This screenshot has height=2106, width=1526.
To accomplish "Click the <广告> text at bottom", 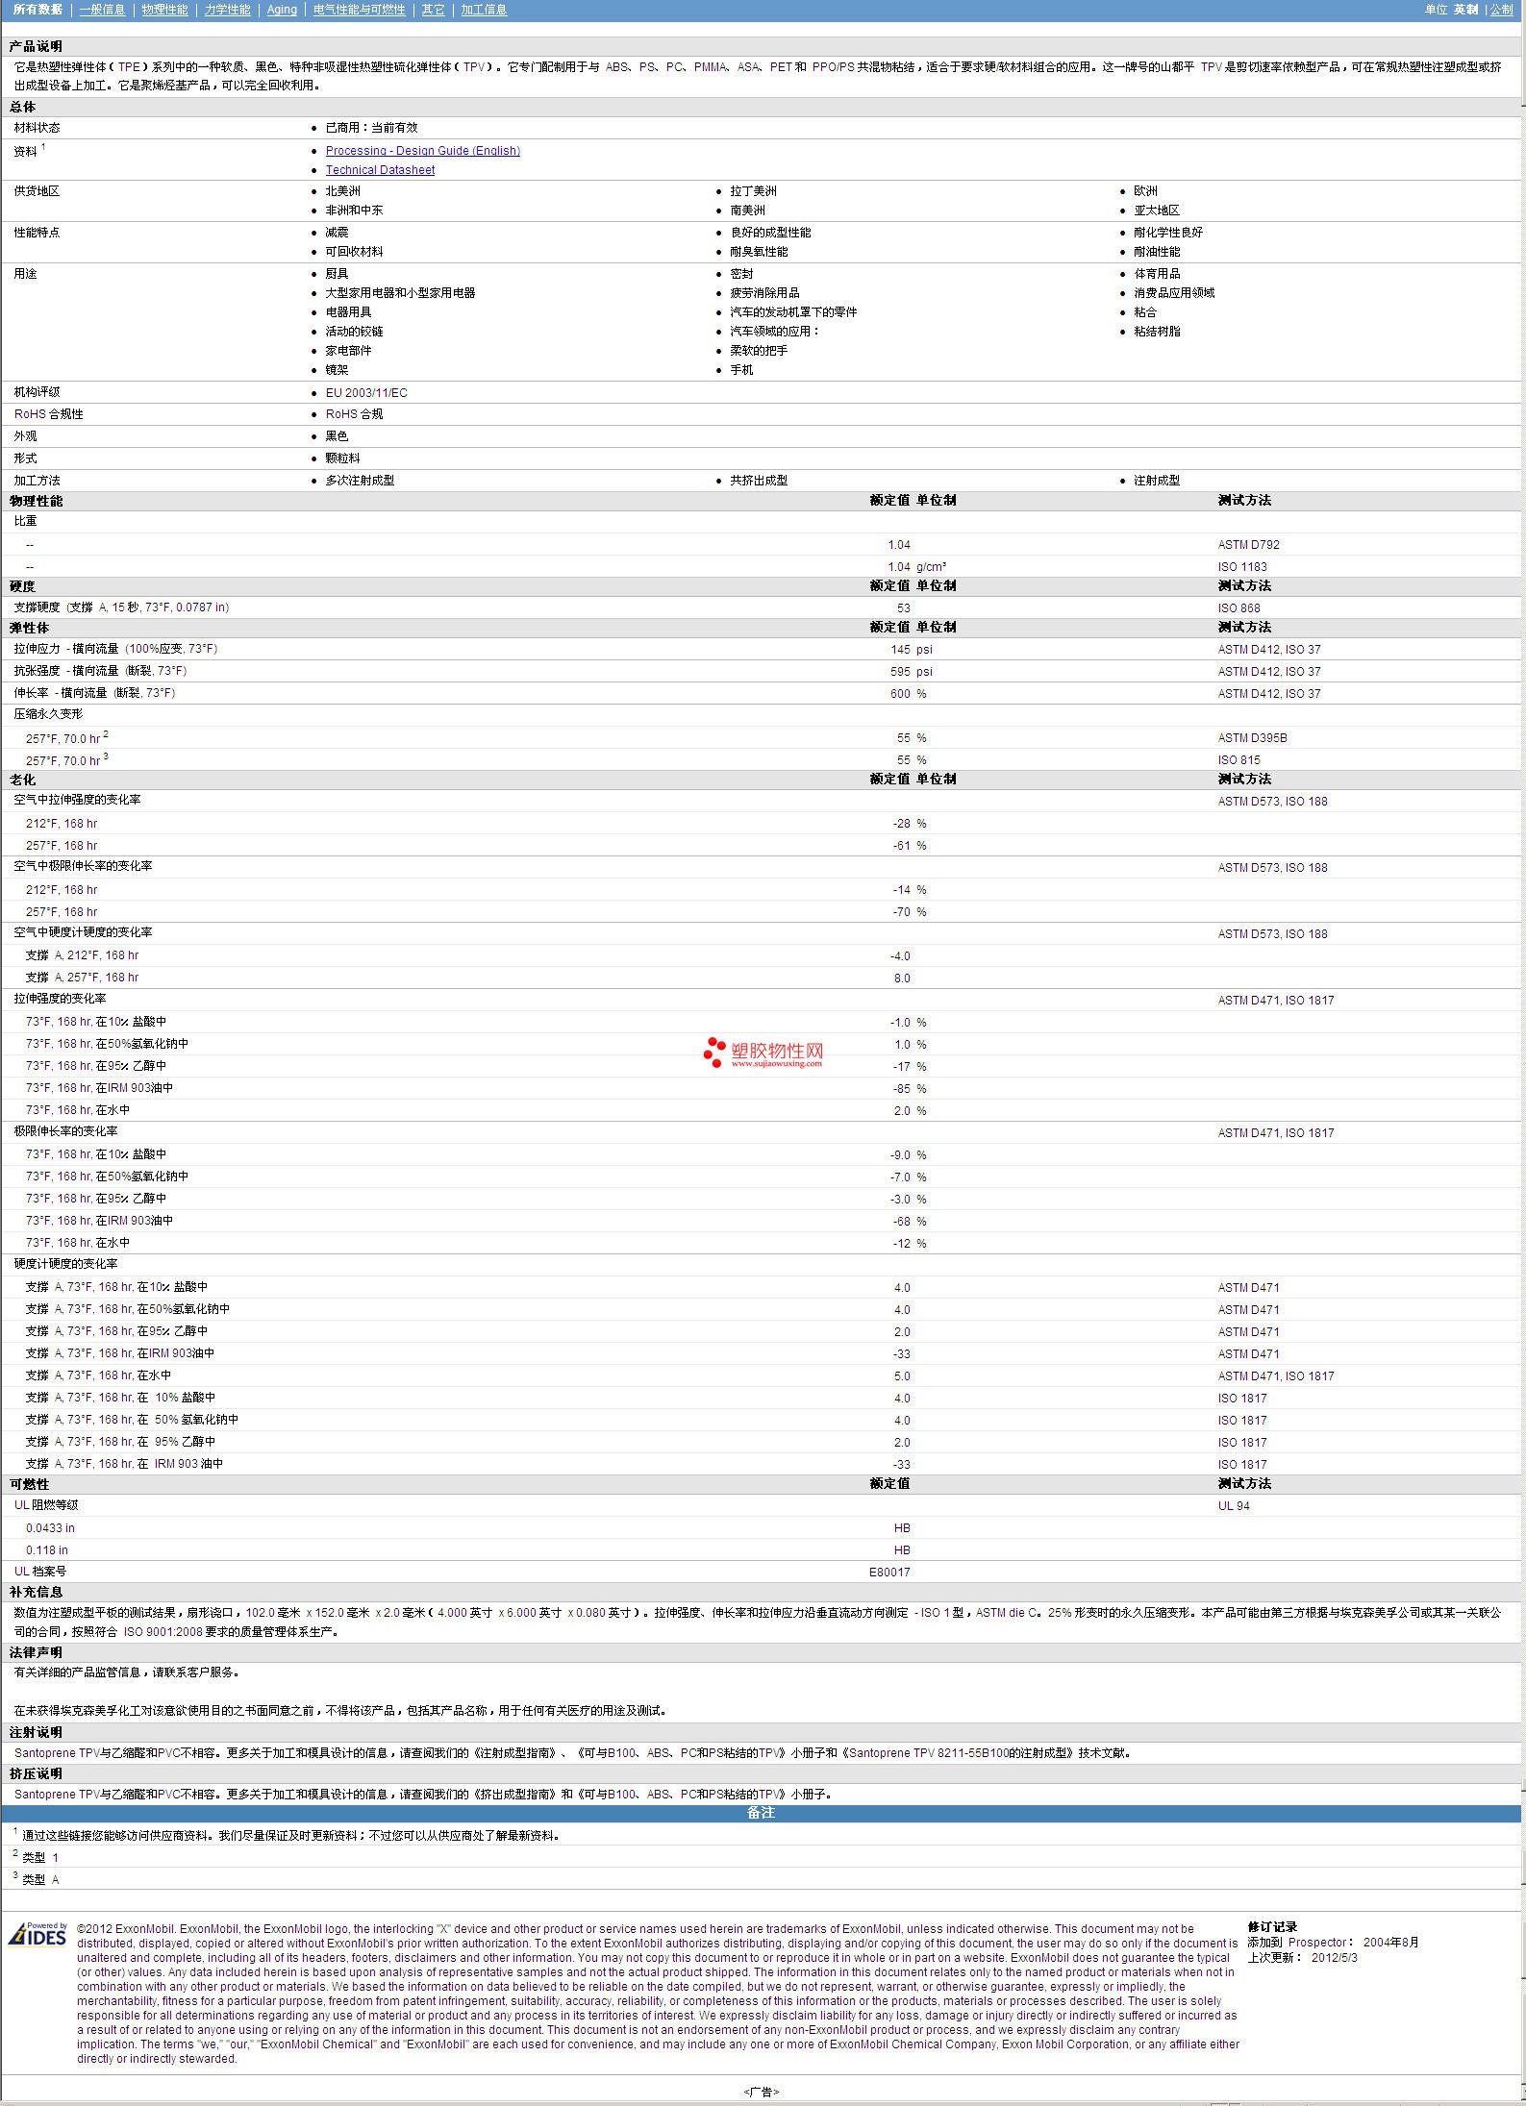I will tap(761, 2092).
